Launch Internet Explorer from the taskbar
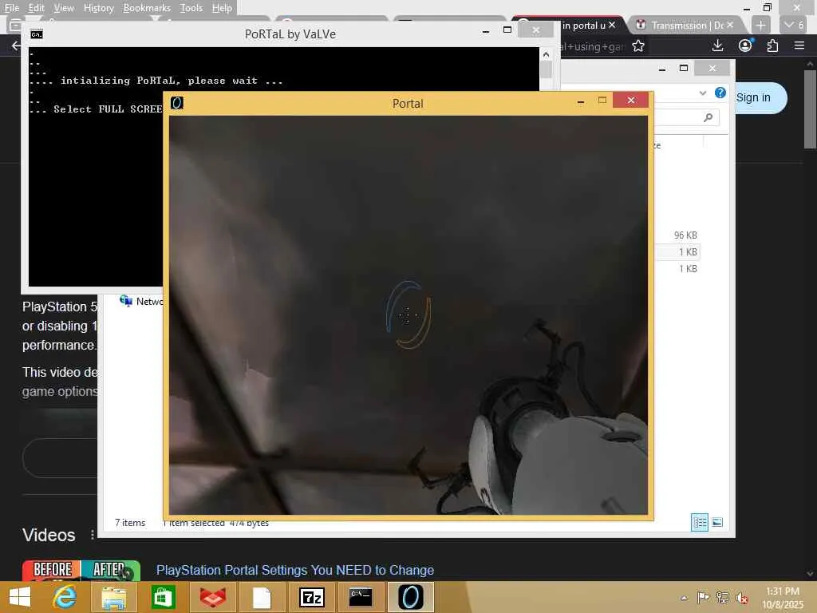 click(65, 597)
